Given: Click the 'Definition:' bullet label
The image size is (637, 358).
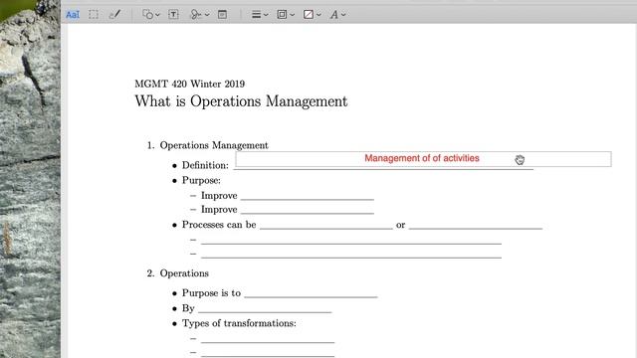Looking at the screenshot, I should (x=205, y=165).
